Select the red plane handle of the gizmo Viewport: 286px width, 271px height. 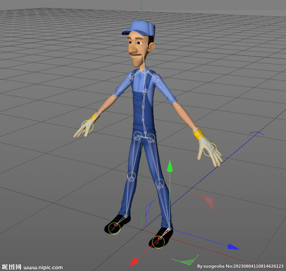pos(208,202)
